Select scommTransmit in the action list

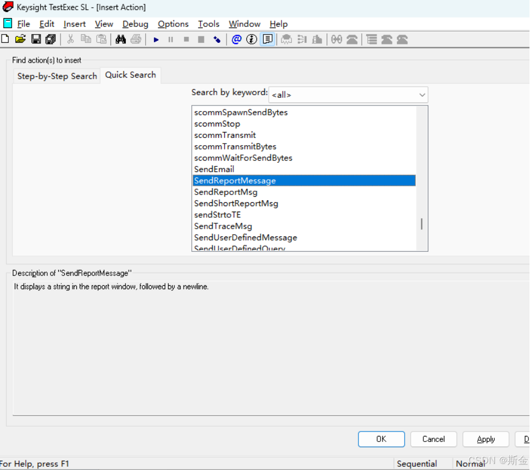pos(304,135)
